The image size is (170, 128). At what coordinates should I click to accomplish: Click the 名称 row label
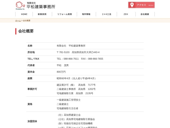(x=30, y=46)
